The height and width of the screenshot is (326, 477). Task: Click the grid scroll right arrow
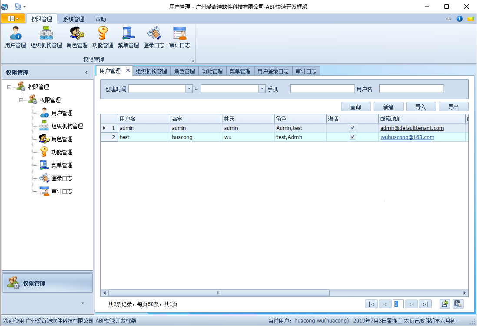tap(464, 293)
